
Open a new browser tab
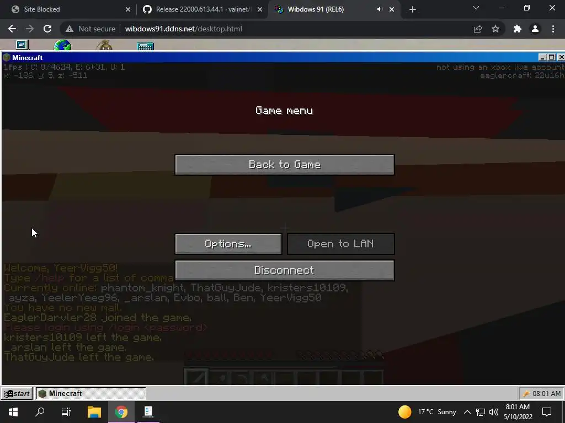coord(413,9)
